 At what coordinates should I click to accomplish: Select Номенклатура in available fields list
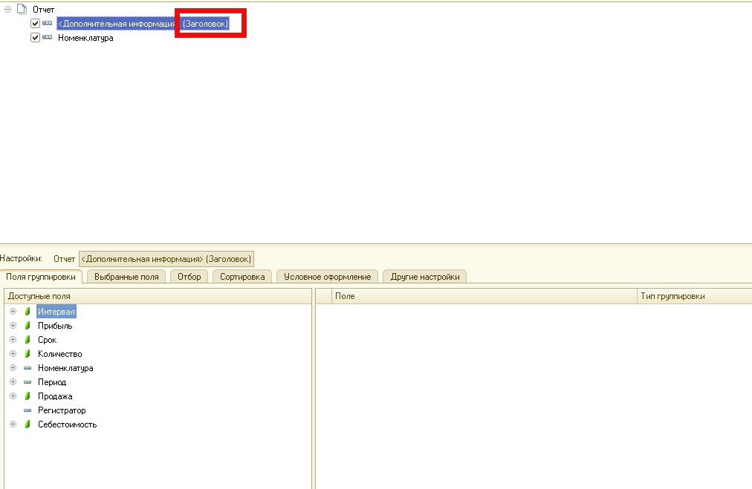[65, 368]
